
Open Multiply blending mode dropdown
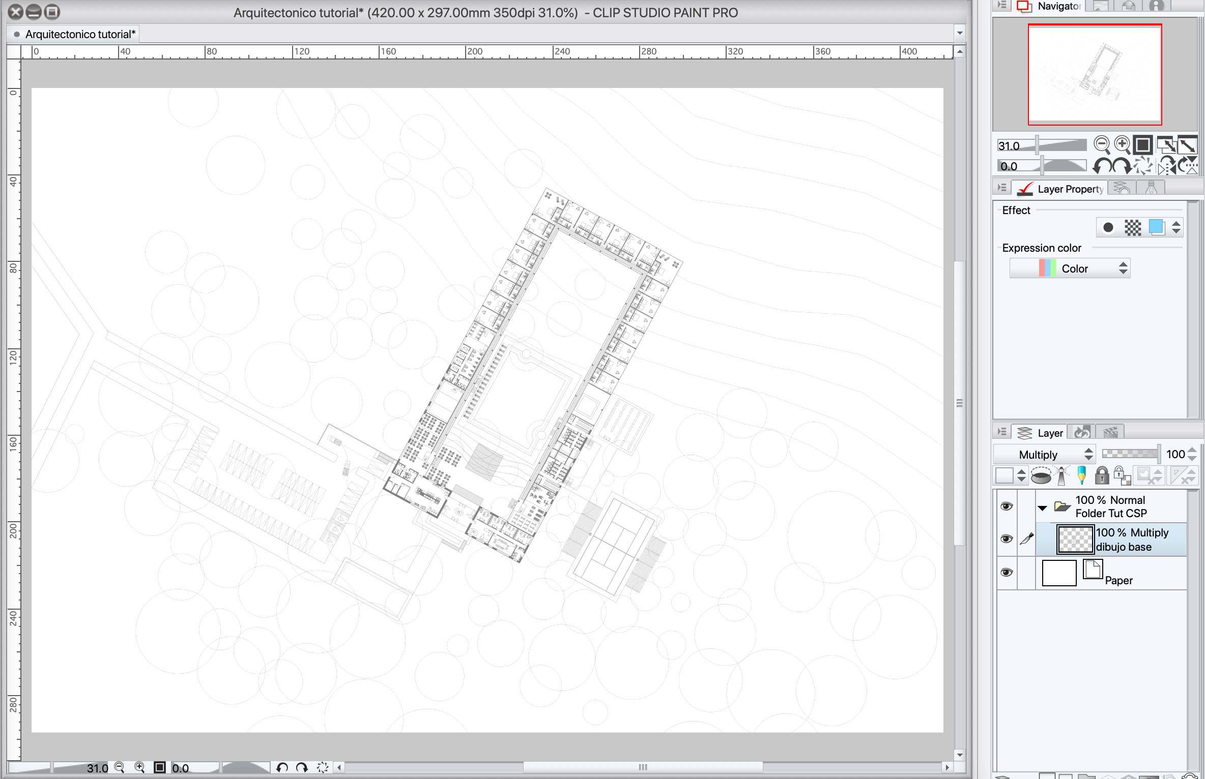[x=1044, y=455]
